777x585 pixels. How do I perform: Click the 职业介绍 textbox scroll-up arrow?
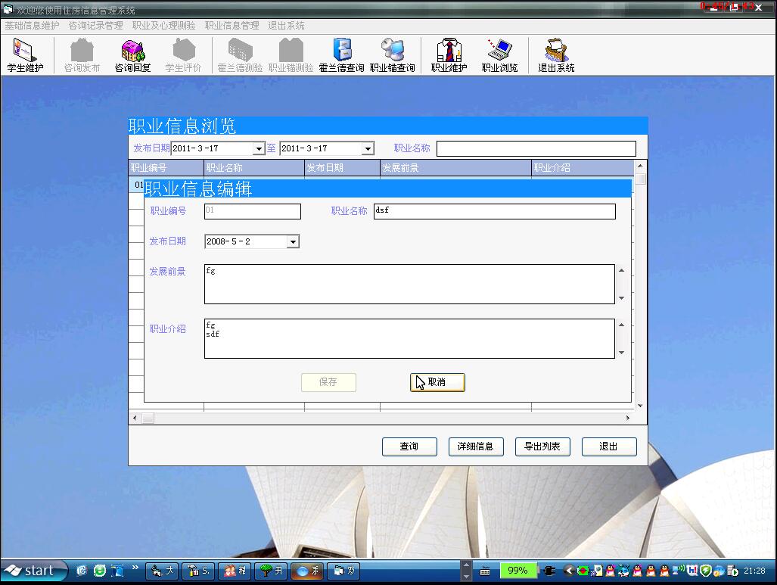coord(621,325)
